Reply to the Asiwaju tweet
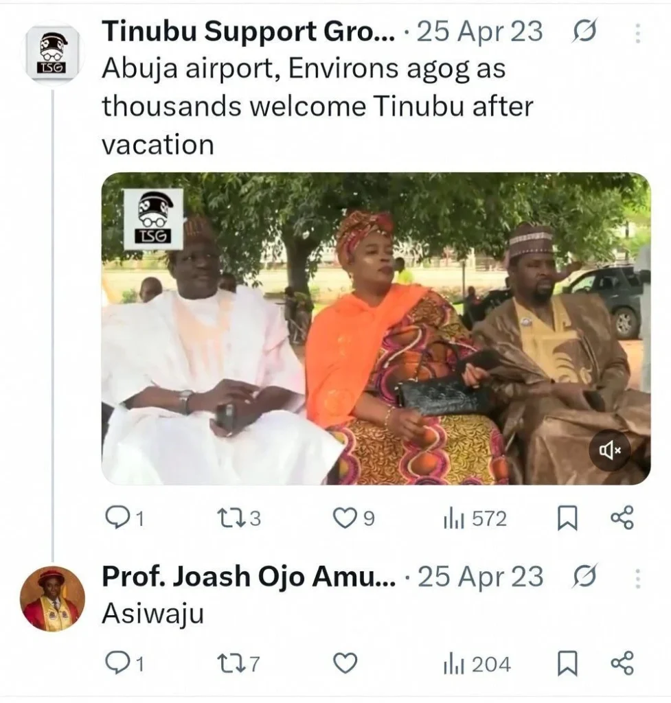Screen dimensions: 671x703 pos(117,664)
